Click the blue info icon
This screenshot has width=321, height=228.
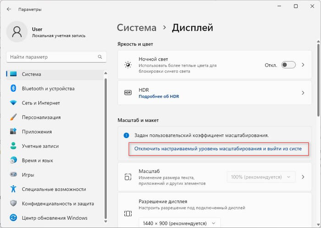(x=126, y=135)
